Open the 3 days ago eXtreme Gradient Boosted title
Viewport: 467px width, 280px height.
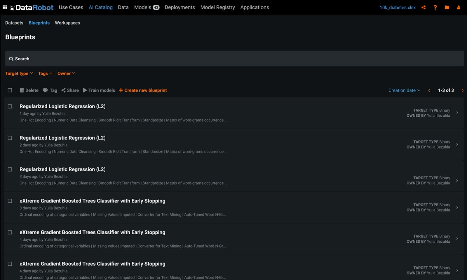(x=92, y=201)
